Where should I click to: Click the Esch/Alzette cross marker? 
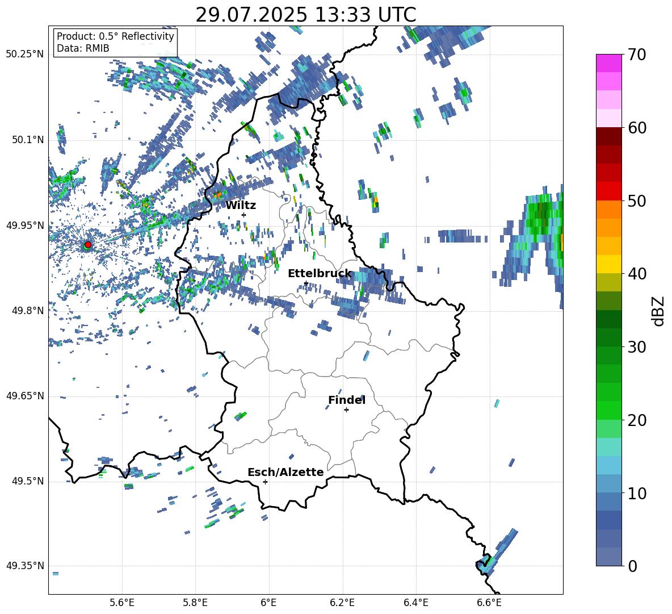coord(265,482)
